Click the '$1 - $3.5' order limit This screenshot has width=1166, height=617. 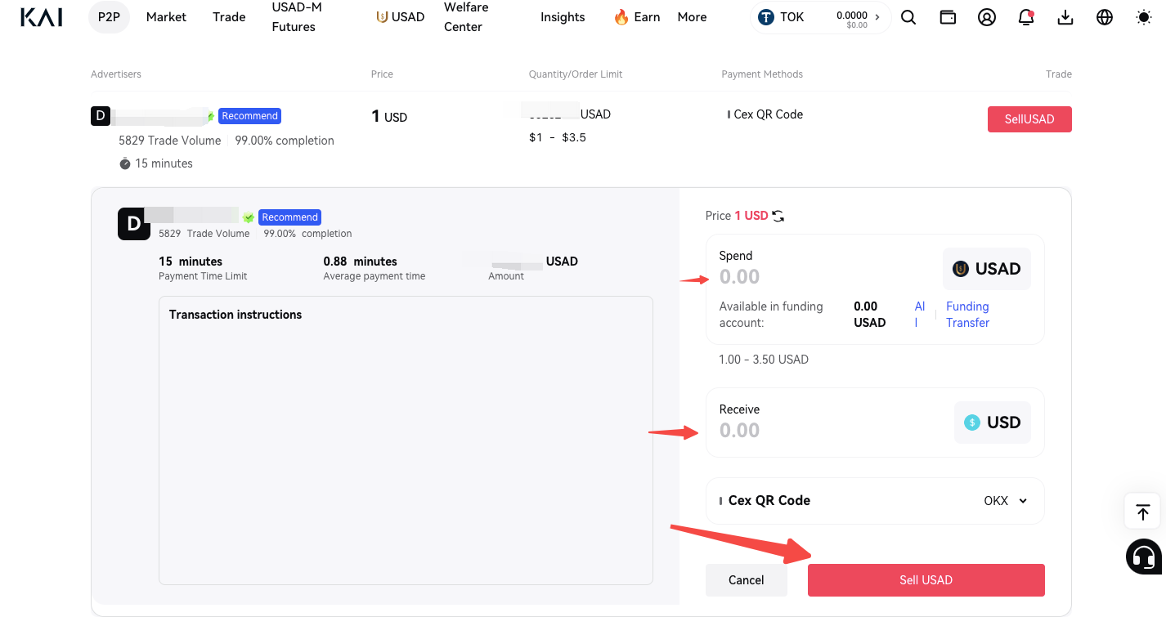(558, 137)
